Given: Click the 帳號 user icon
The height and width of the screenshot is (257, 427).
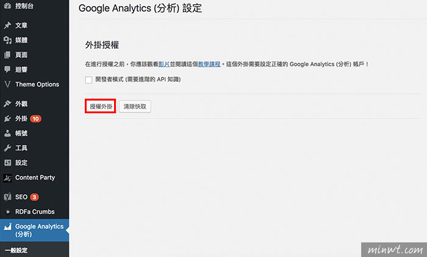Looking at the screenshot, I should [x=7, y=133].
